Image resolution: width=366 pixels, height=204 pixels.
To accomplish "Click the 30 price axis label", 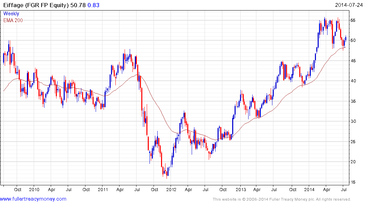I will [x=353, y=121].
